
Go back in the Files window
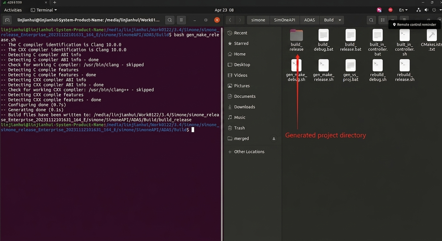point(230,20)
